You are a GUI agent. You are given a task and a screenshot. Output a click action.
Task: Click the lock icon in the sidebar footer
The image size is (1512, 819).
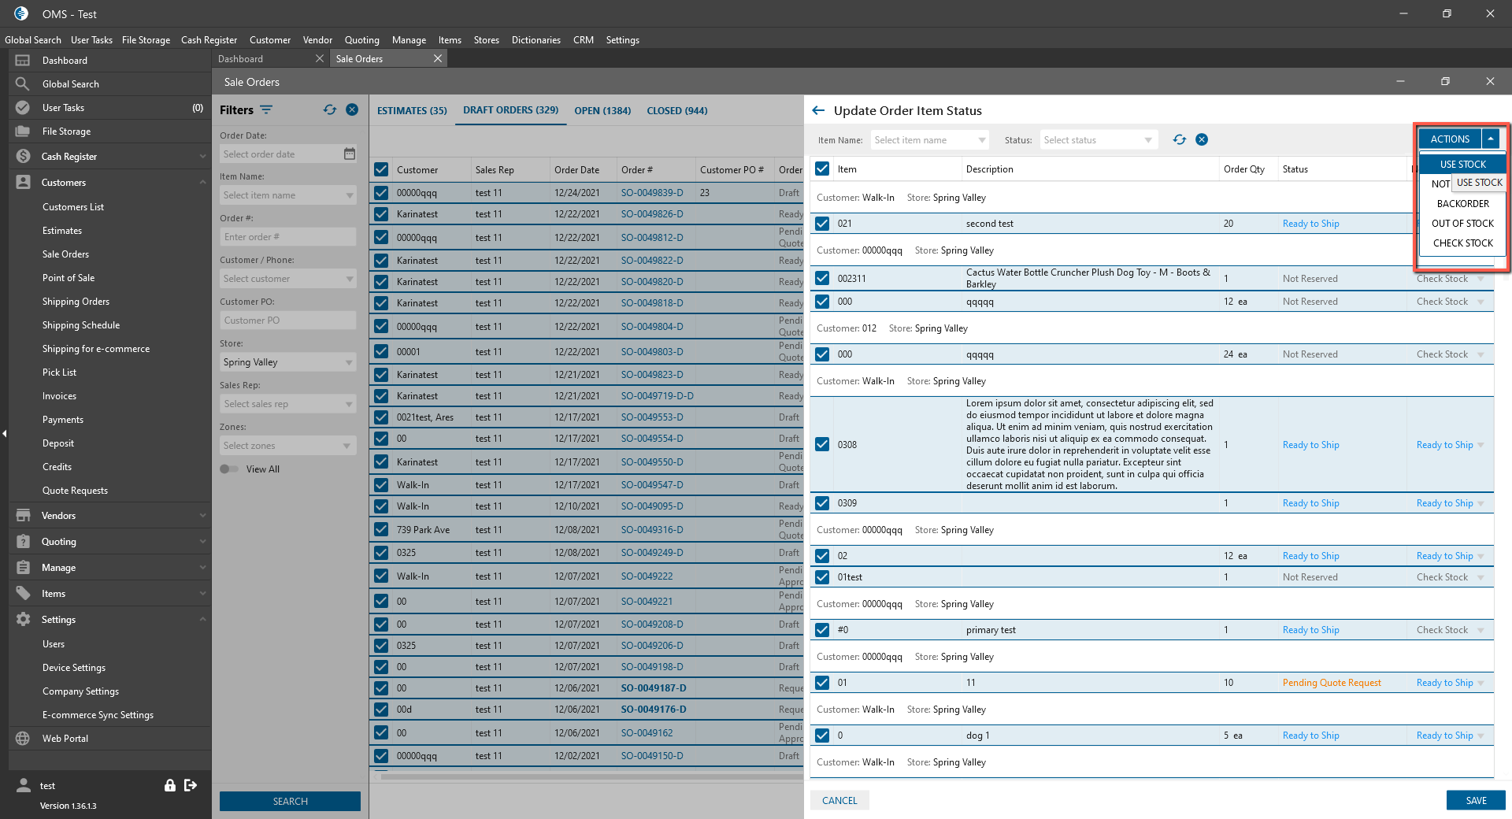[x=169, y=785]
